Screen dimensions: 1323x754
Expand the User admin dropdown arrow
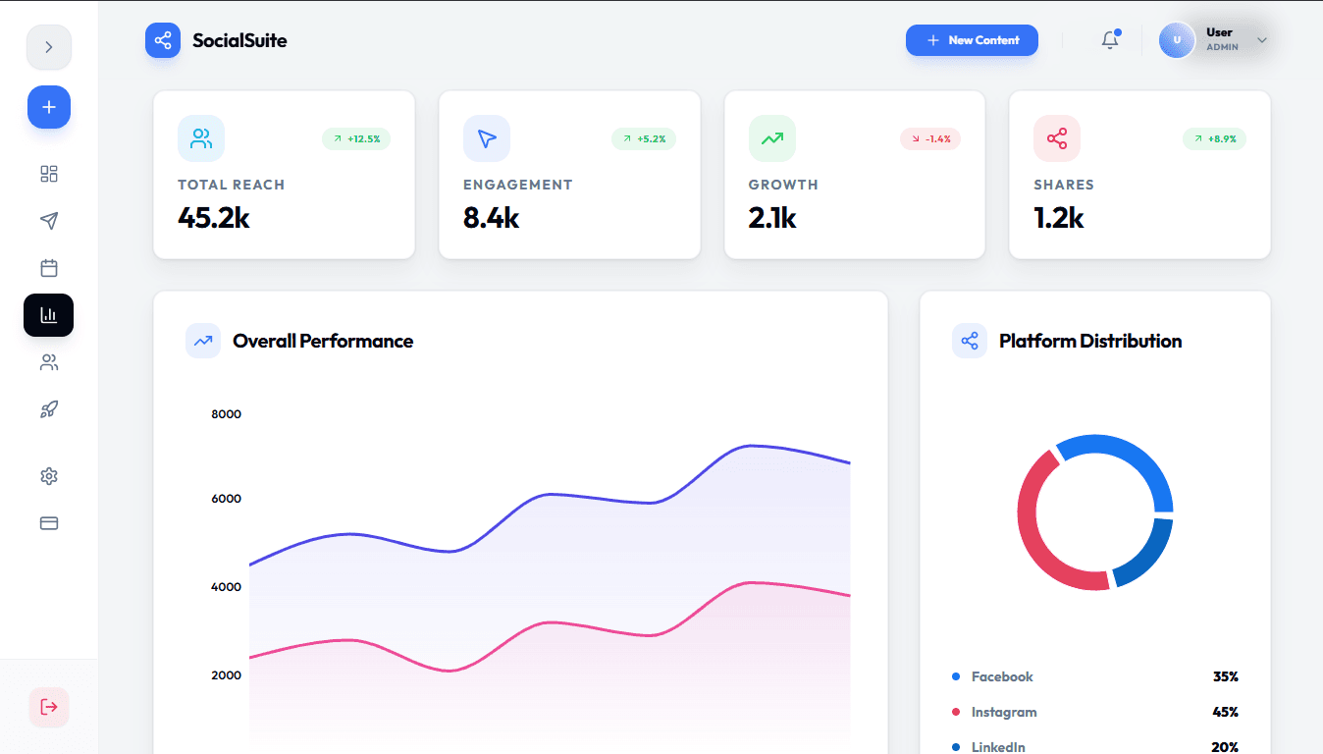tap(1262, 40)
